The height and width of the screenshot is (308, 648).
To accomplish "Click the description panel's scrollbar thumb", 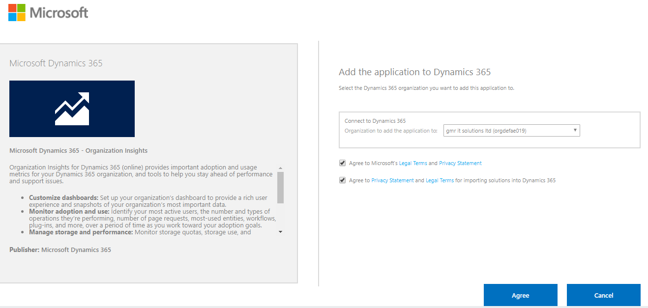I will pos(280,187).
